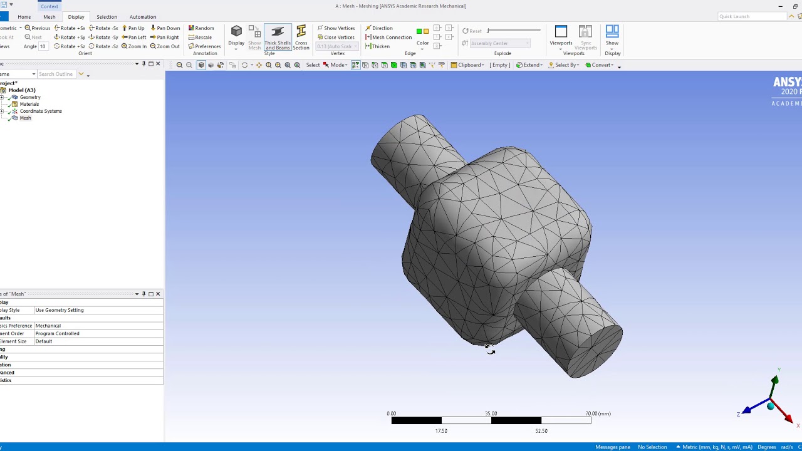The width and height of the screenshot is (802, 451).
Task: Open annotation Preferences
Action: [x=204, y=46]
